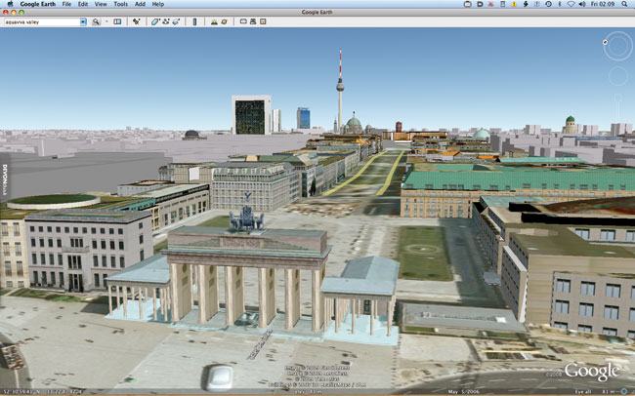The height and width of the screenshot is (396, 635).
Task: Open the View menu
Action: point(101,4)
